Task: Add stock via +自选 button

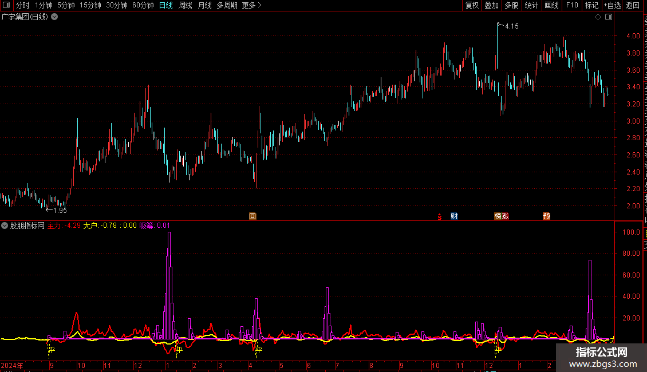Action: pos(612,5)
